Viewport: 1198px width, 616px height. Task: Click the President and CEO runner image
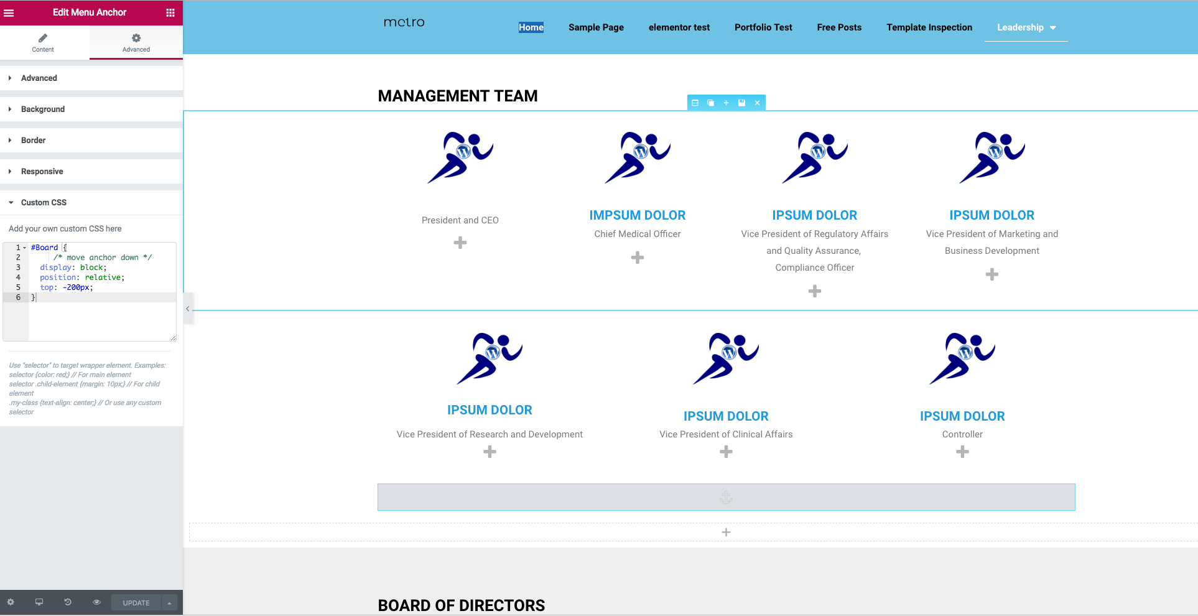(460, 157)
